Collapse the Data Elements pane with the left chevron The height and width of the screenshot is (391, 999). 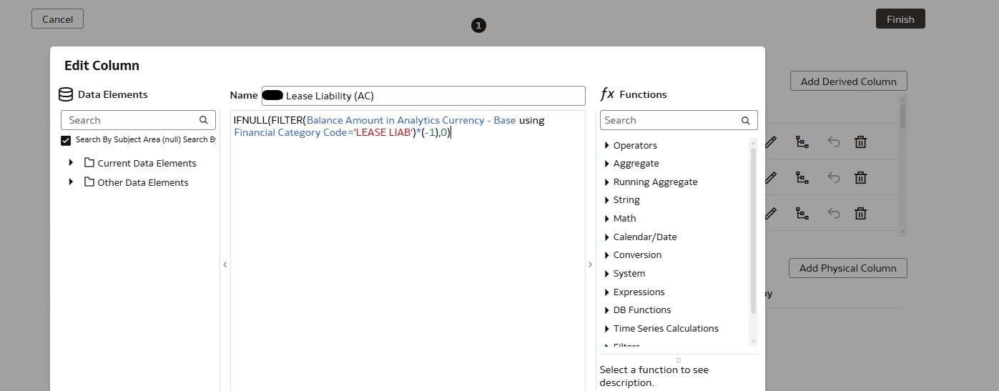(225, 264)
